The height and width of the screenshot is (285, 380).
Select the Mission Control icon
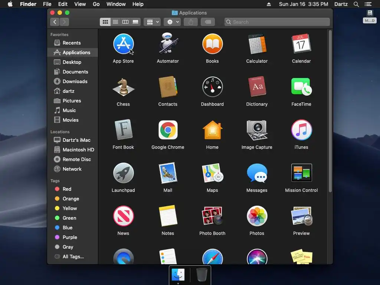[301, 173]
